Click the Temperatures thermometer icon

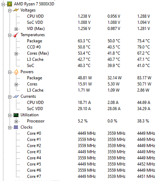pos(16,35)
